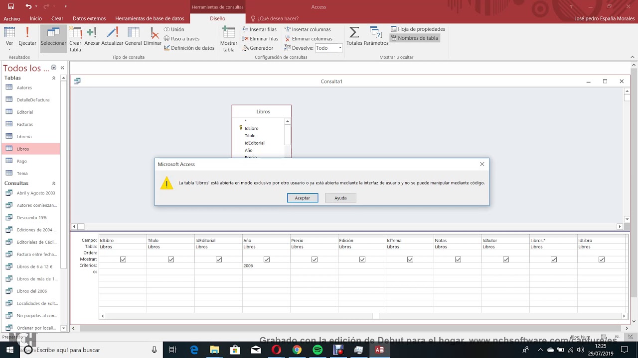Click Definición de datos option

(189, 48)
